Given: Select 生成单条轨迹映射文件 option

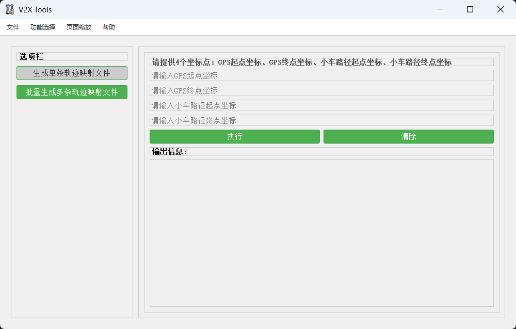Looking at the screenshot, I should click(x=72, y=73).
